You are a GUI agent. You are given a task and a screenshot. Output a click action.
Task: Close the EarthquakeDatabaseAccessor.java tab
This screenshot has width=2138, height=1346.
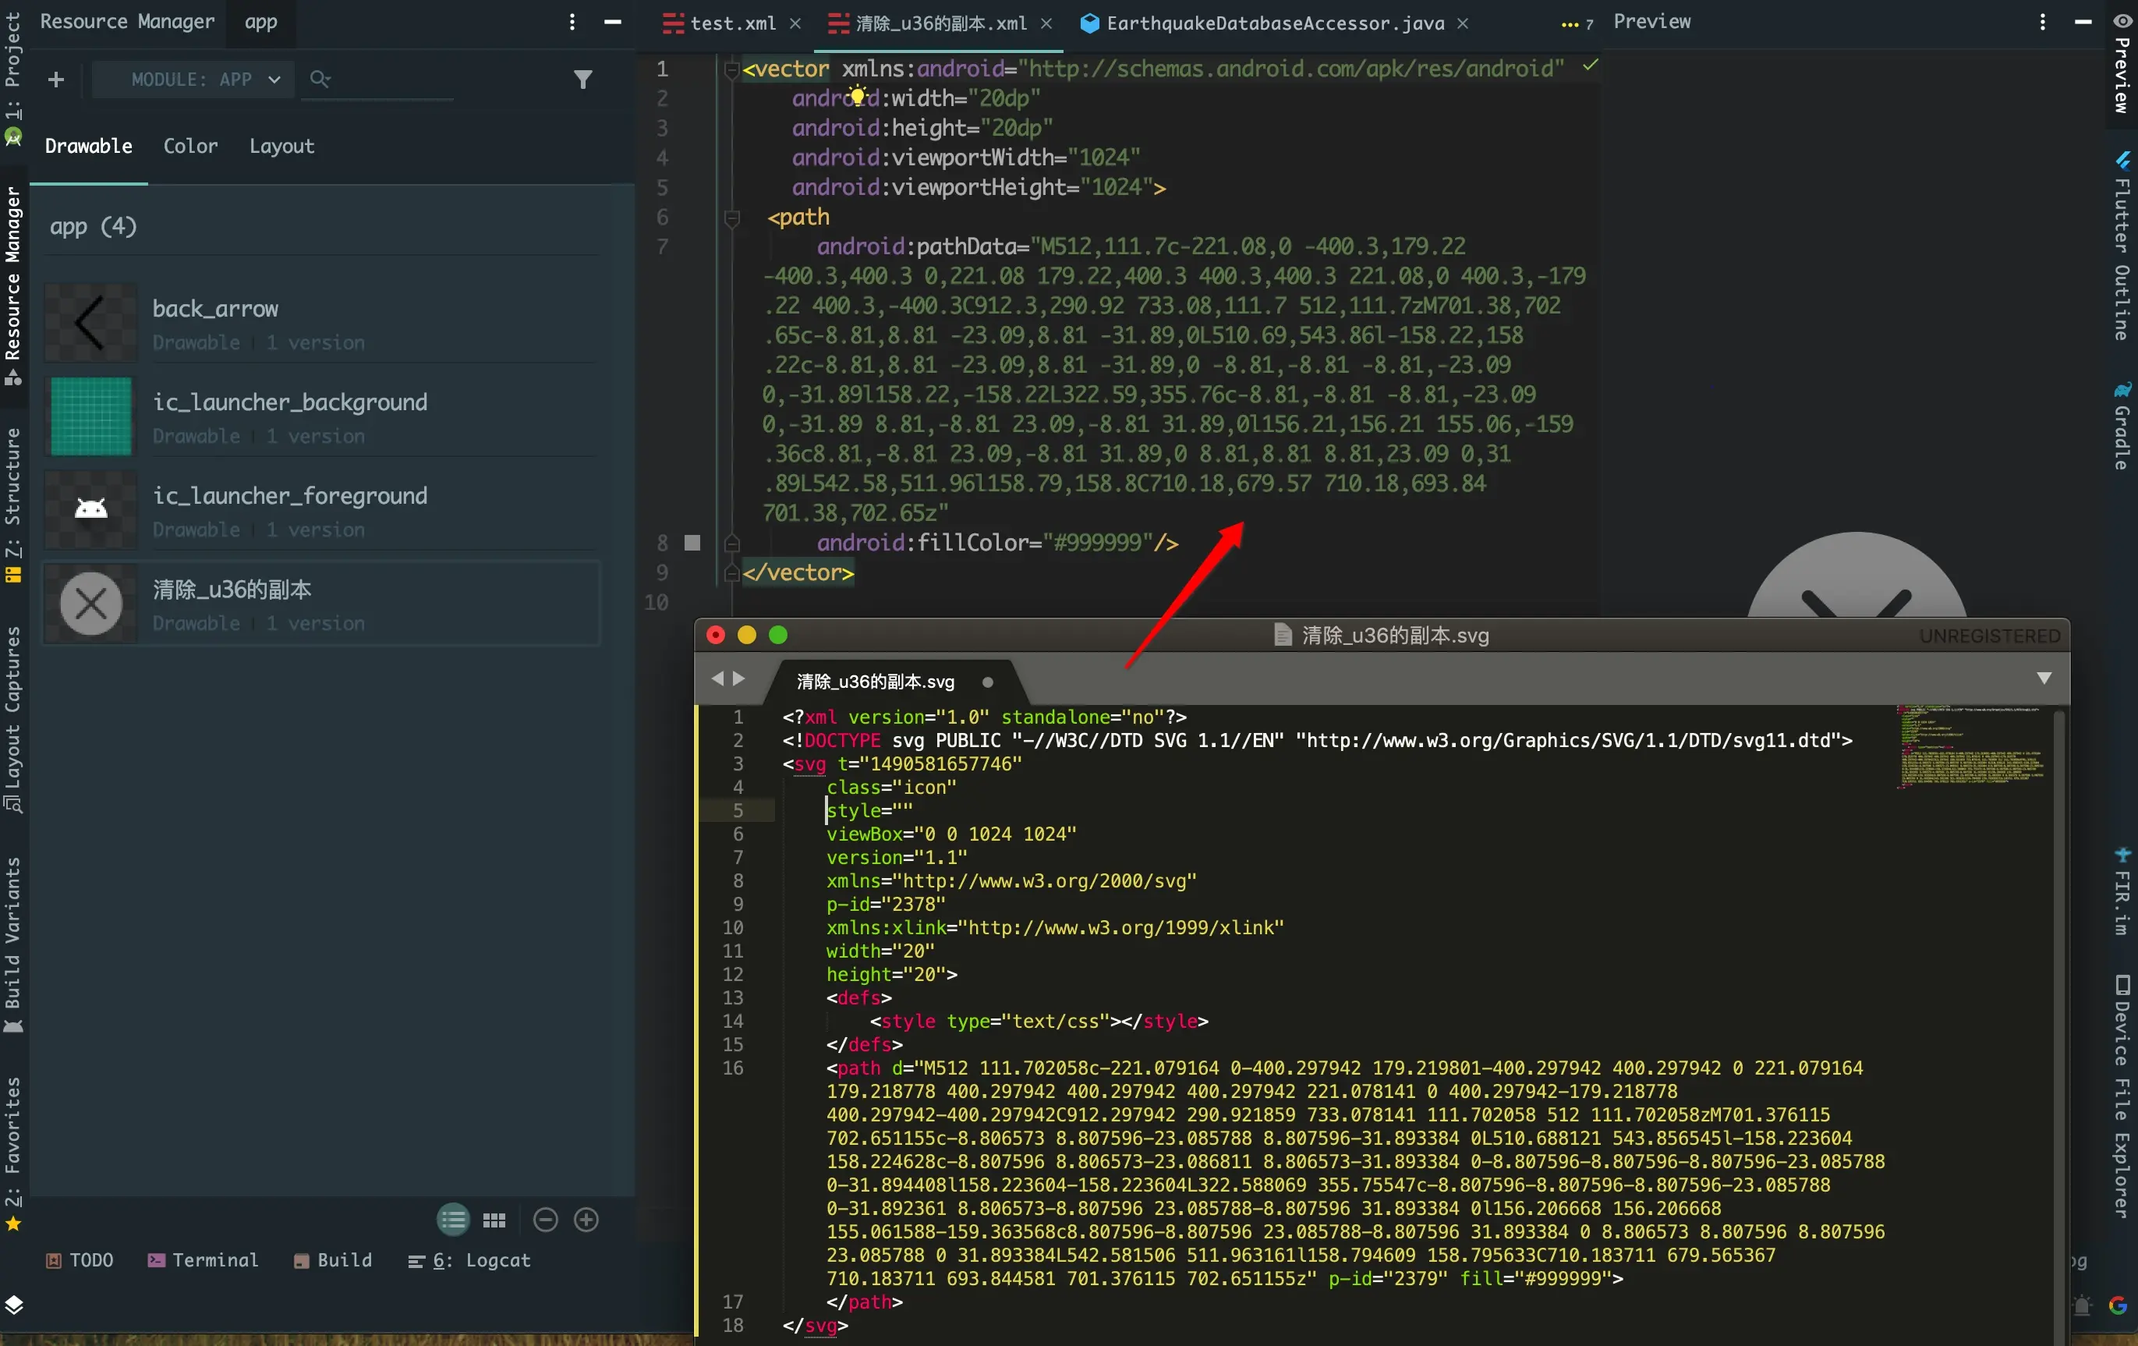[1462, 24]
